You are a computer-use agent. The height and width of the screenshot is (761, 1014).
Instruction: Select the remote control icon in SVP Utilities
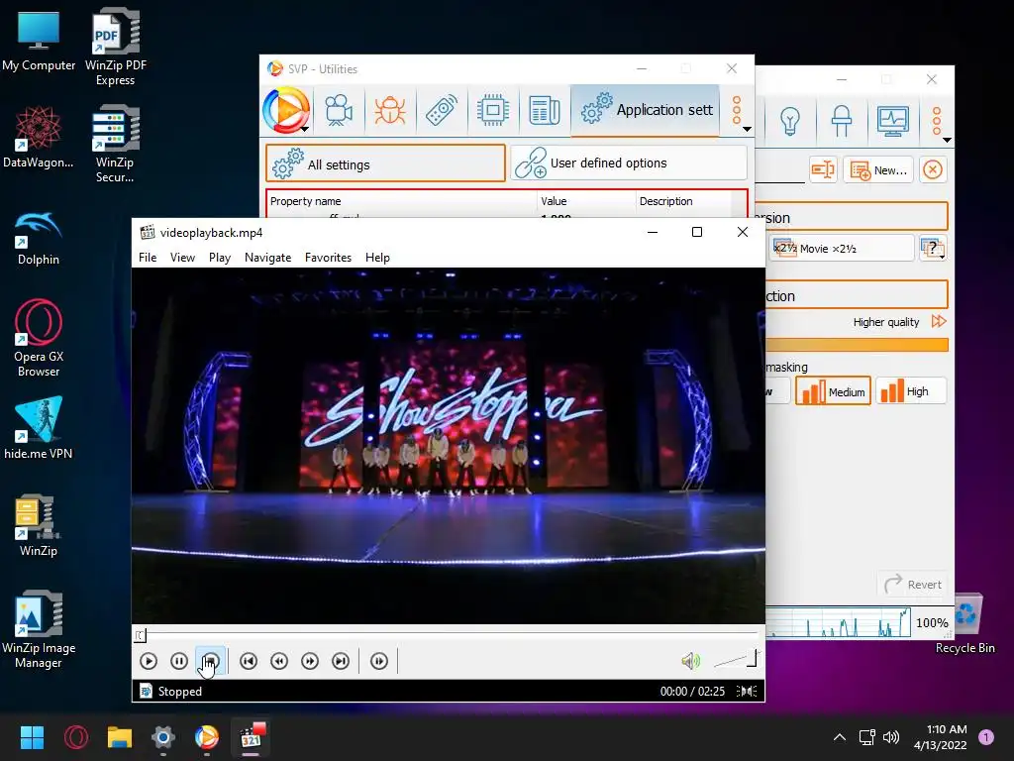442,110
